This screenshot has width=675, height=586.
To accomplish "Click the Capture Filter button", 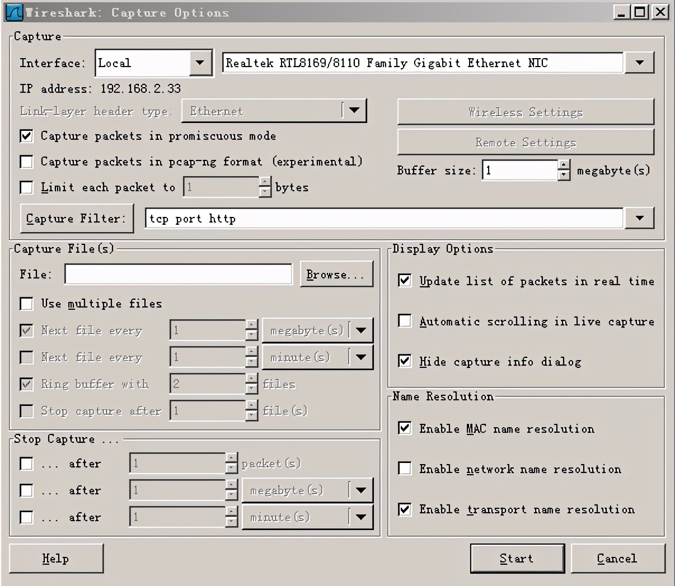I will 77,219.
